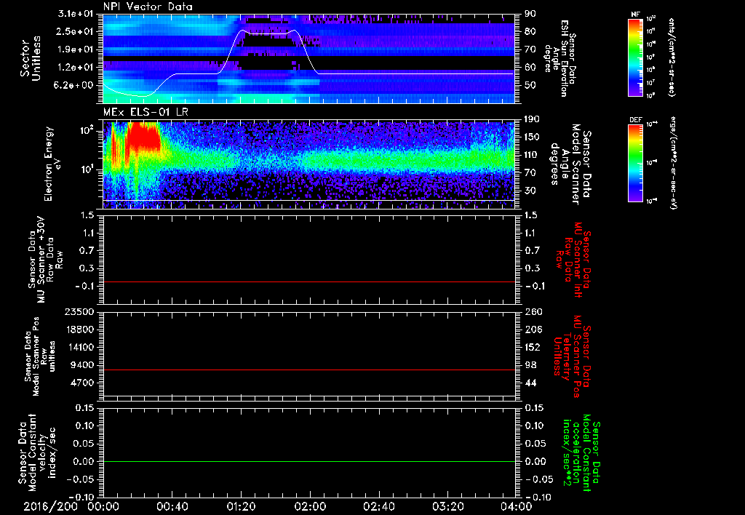Screen dimensions: 745x515
Task: Click the Model Scanner Pos Raw unitless label
Action: [41, 356]
